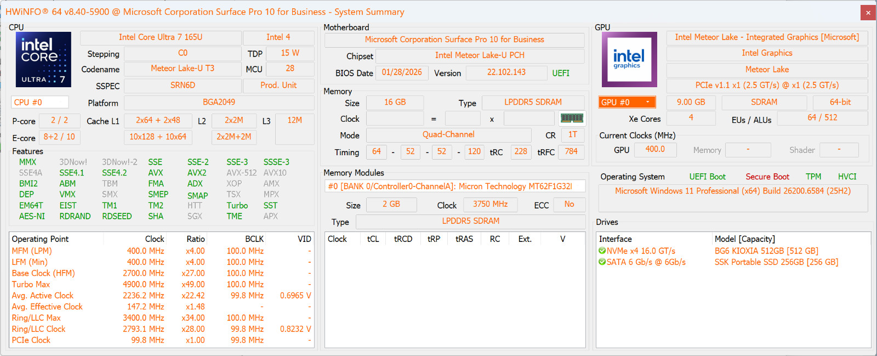Click the Base Clock (HFM) row

click(162, 273)
